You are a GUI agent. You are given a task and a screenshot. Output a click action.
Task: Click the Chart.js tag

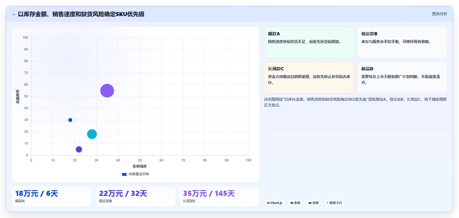274,203
